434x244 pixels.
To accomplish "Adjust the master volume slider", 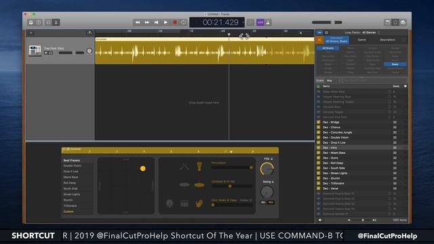I will (327, 22).
